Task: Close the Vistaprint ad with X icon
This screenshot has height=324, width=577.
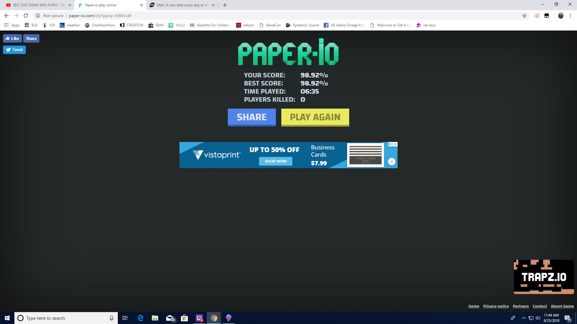Action: pos(395,144)
